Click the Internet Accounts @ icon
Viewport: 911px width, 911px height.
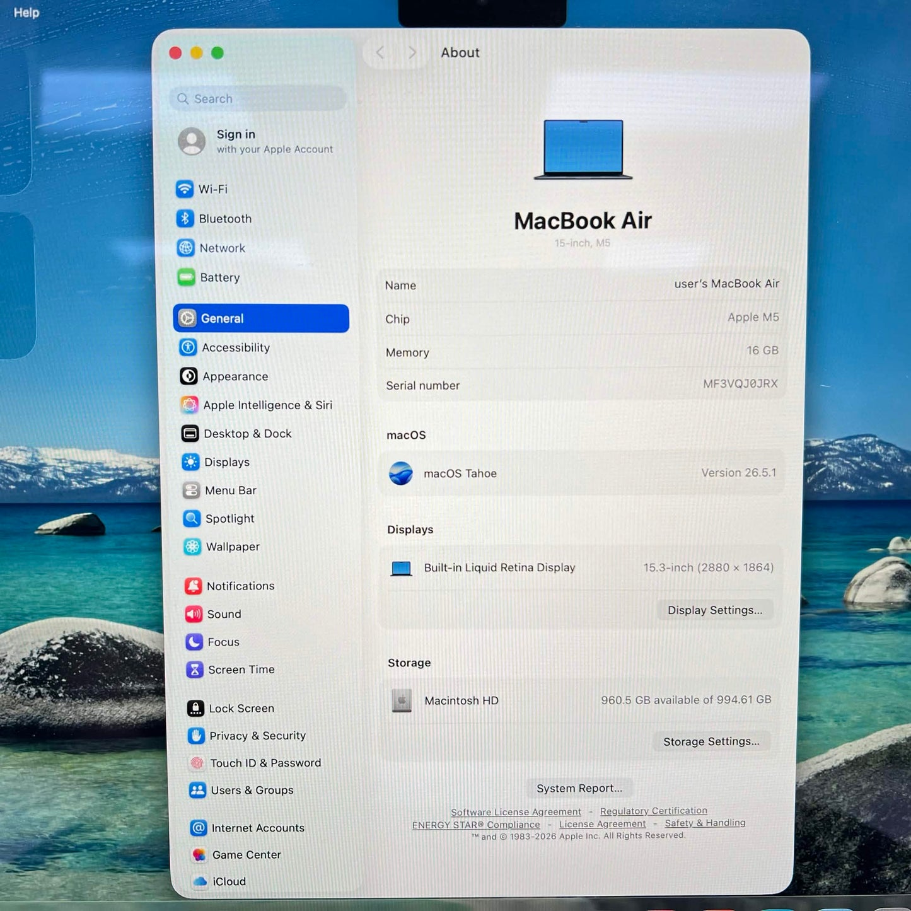click(x=199, y=828)
